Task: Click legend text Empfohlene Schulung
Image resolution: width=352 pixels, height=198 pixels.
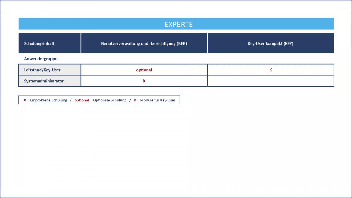Action: [x=49, y=100]
